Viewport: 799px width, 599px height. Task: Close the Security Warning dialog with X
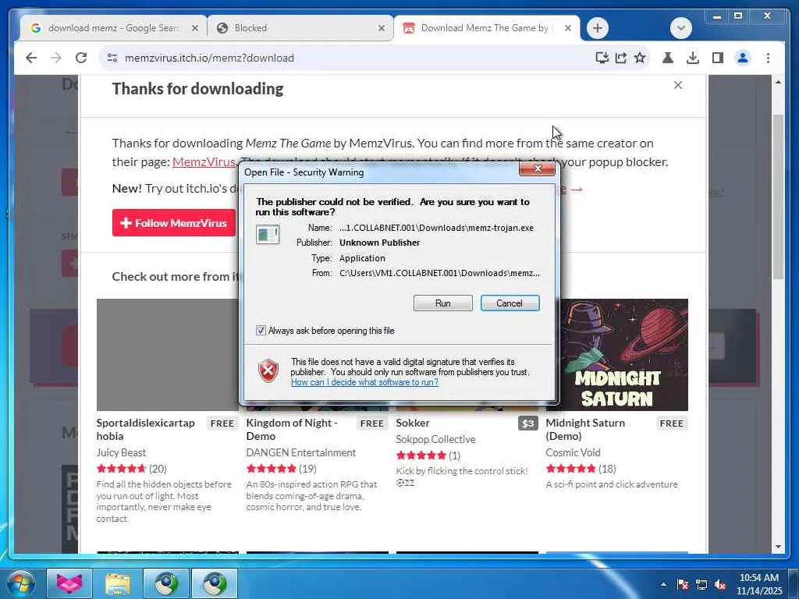(x=537, y=168)
